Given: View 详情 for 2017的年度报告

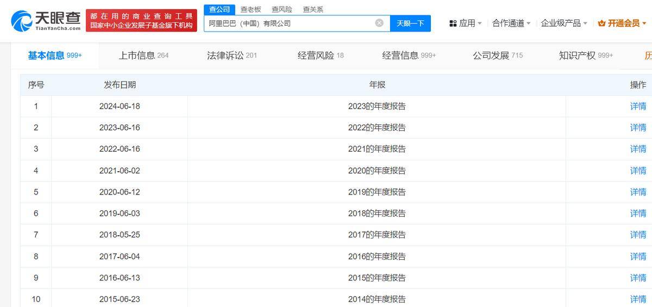Looking at the screenshot, I should [638, 235].
